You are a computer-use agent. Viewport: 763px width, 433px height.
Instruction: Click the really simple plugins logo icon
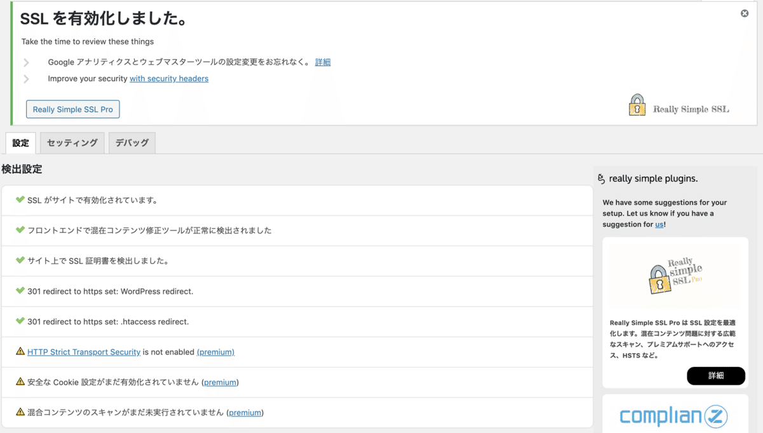[x=601, y=179]
